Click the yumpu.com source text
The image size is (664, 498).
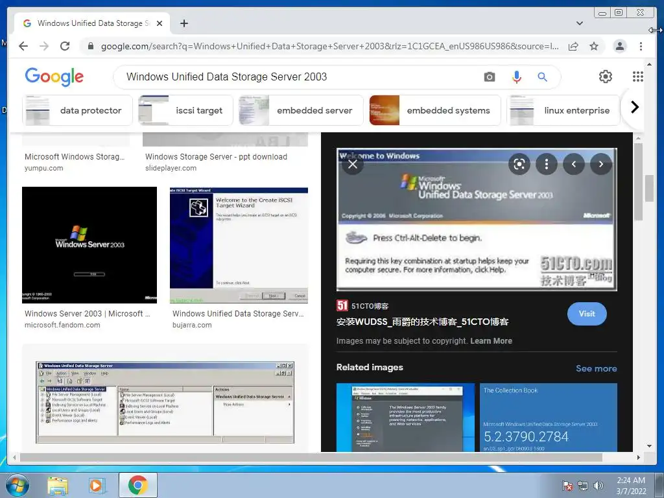pos(43,168)
